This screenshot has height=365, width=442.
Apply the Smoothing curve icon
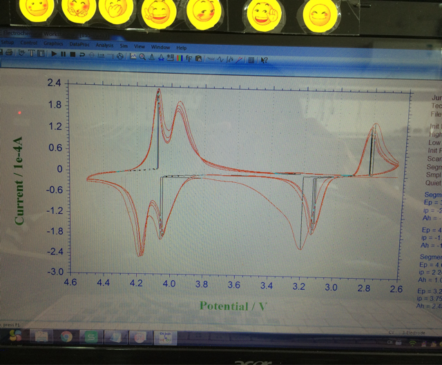(x=211, y=59)
